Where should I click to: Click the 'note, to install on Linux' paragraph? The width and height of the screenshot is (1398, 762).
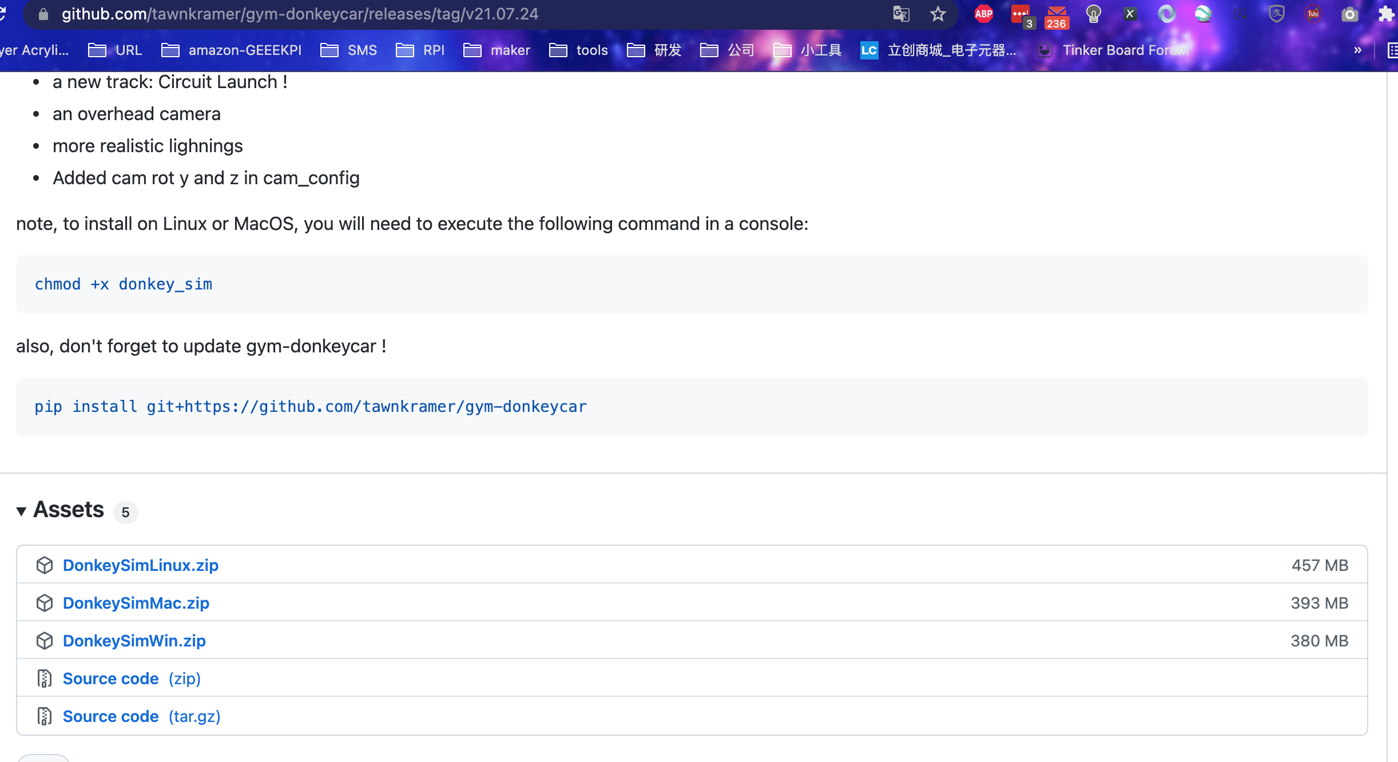[x=412, y=224]
